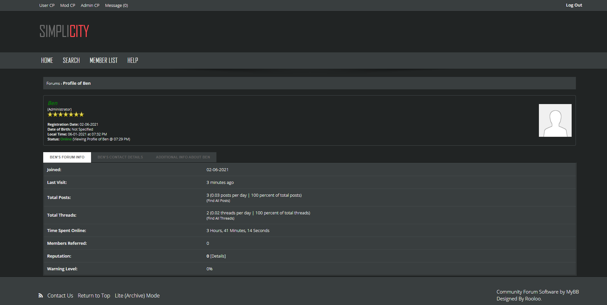Open the Mod CP panel
Viewport: 607px width, 305px height.
click(67, 6)
